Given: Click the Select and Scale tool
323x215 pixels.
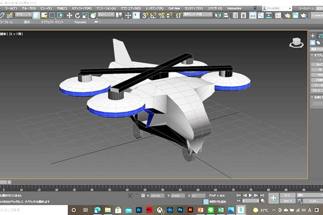Looking at the screenshot, I should 85,15.
